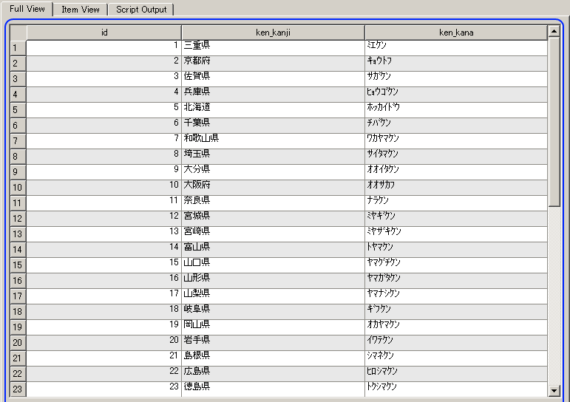This screenshot has height=402, width=570.
Task: Select the cell 岩手県
Action: tap(273, 343)
